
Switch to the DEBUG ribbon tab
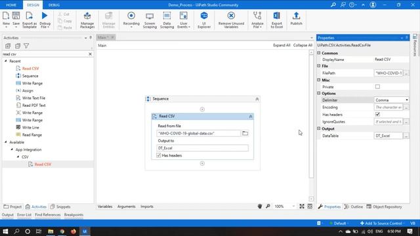pos(54,5)
